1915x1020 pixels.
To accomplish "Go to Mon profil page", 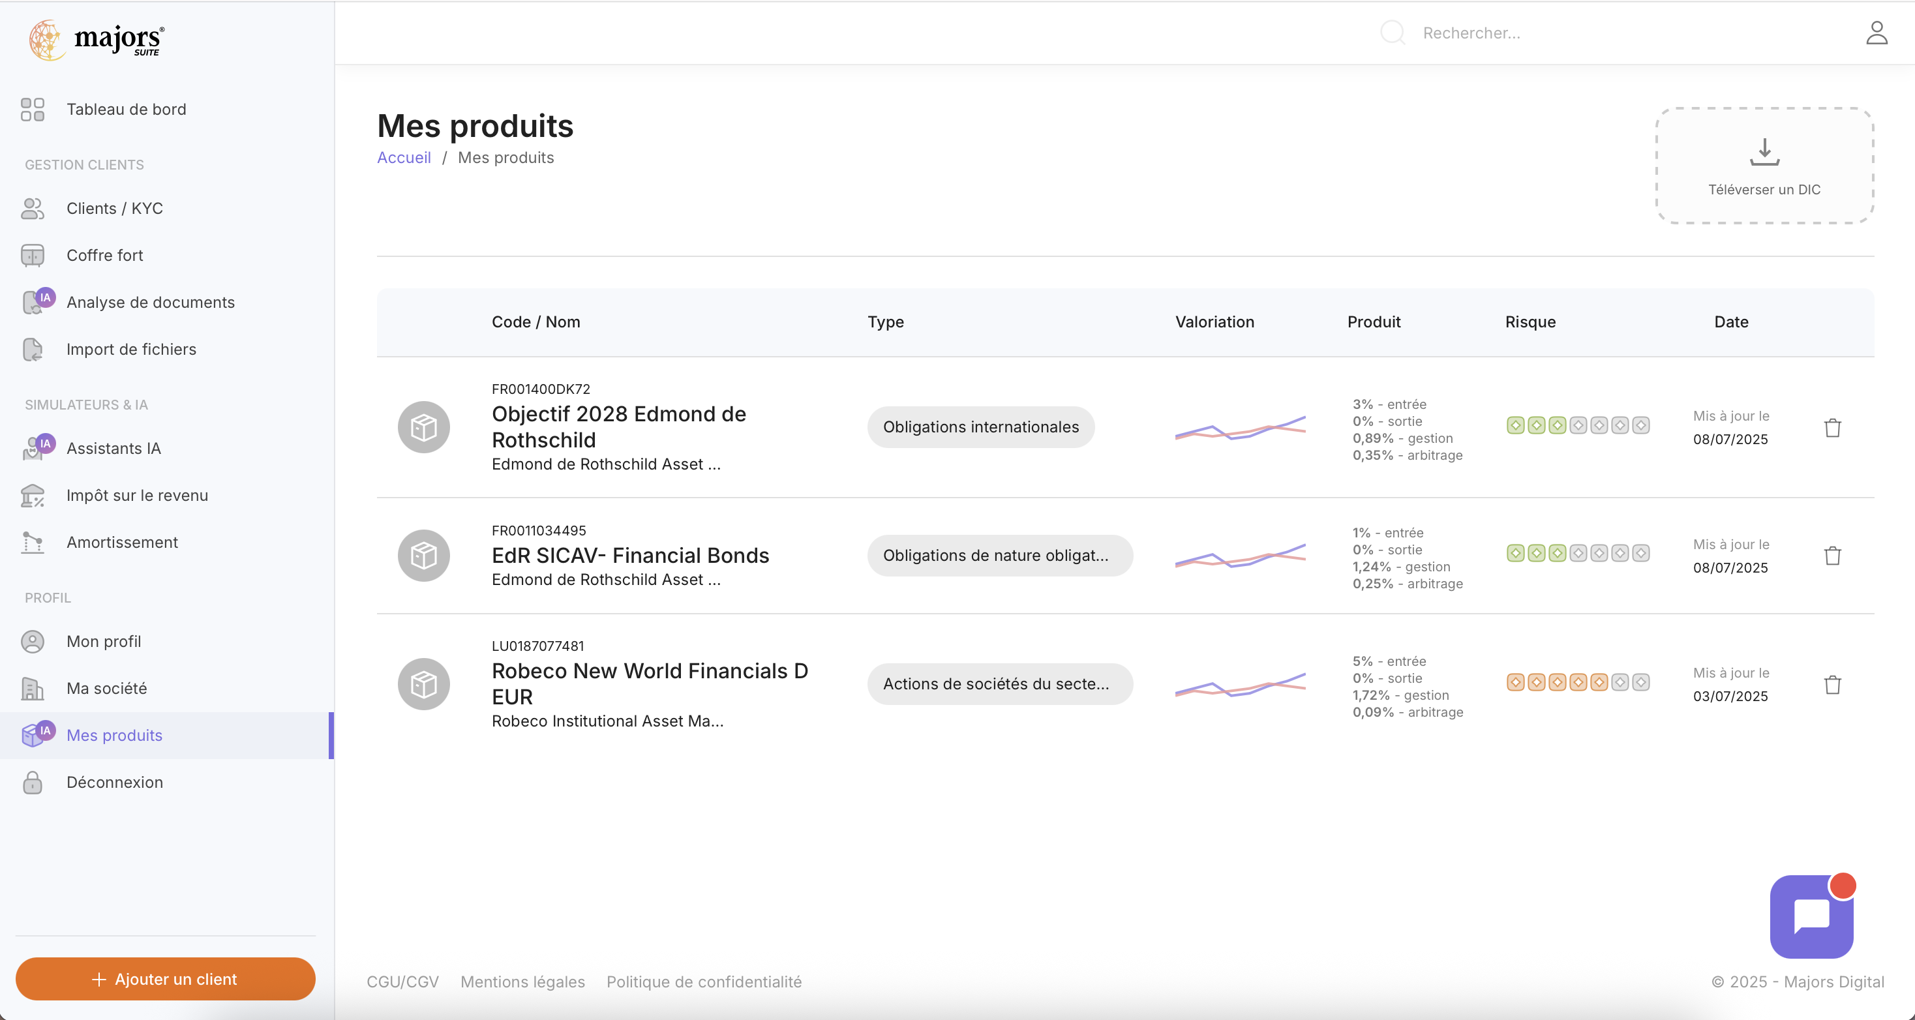I will 103,641.
